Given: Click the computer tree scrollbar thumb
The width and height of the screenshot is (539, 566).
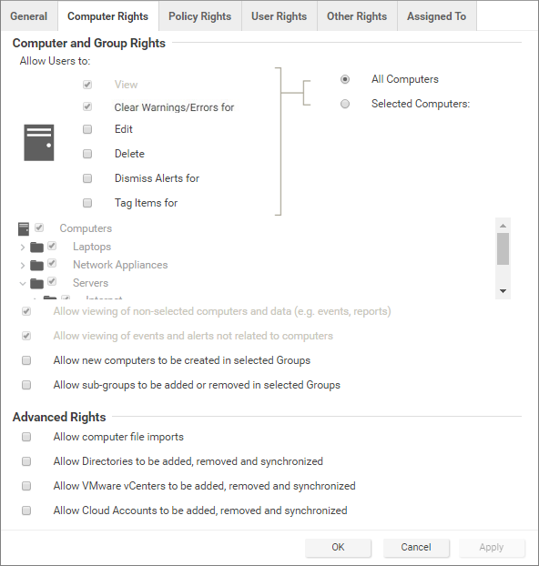Looking at the screenshot, I should click(x=503, y=248).
